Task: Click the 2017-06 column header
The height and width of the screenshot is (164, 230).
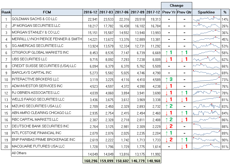Action: click(x=122, y=12)
